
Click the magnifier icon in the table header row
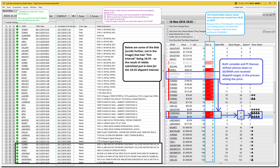[x=6, y=26]
